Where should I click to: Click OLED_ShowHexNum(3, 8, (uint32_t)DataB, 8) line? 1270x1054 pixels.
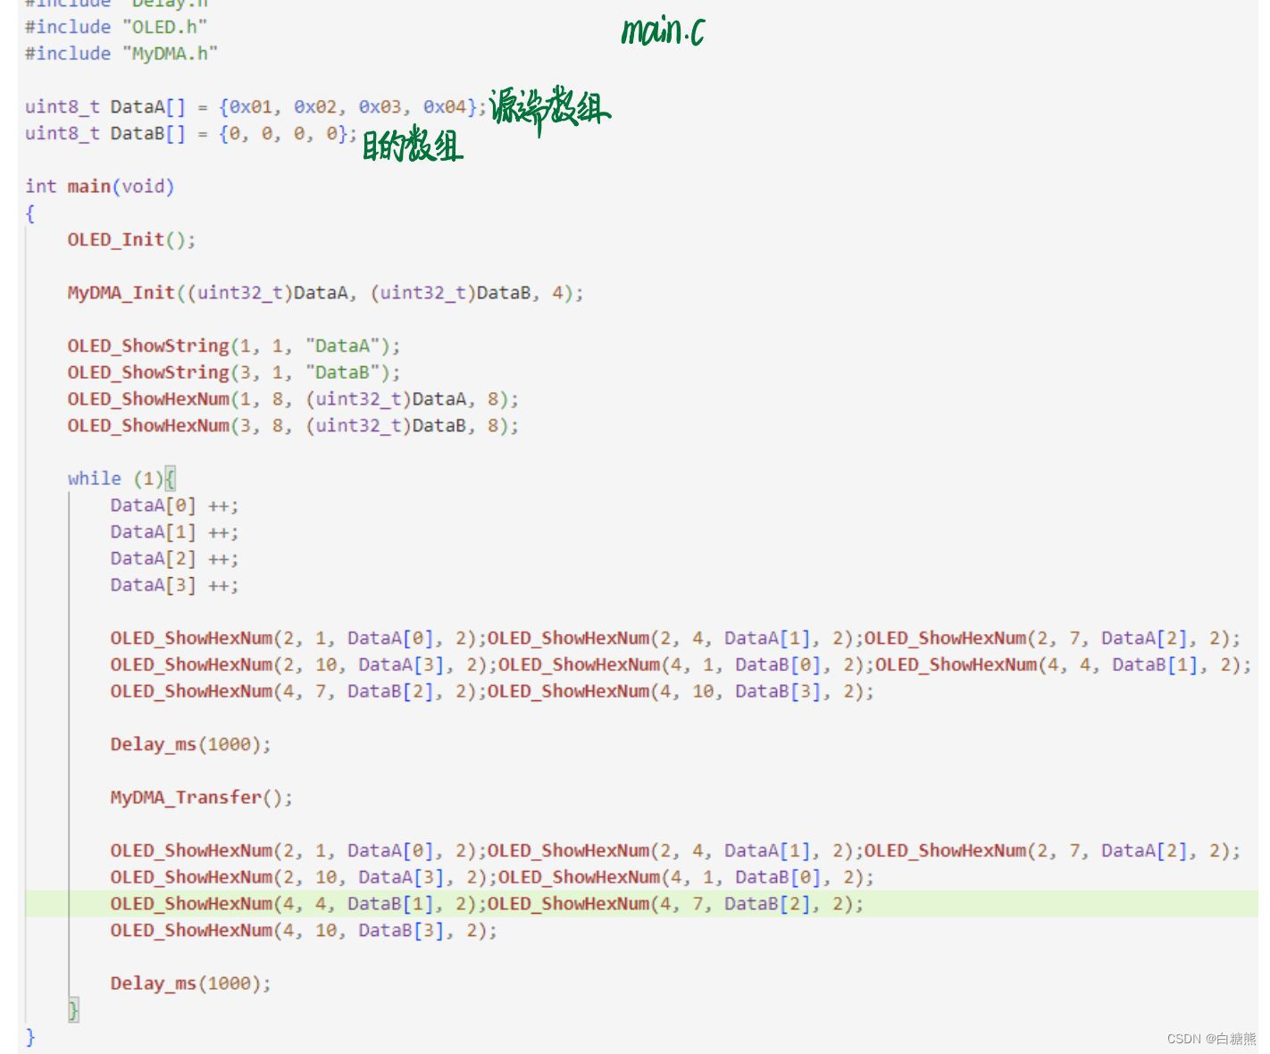tap(293, 425)
